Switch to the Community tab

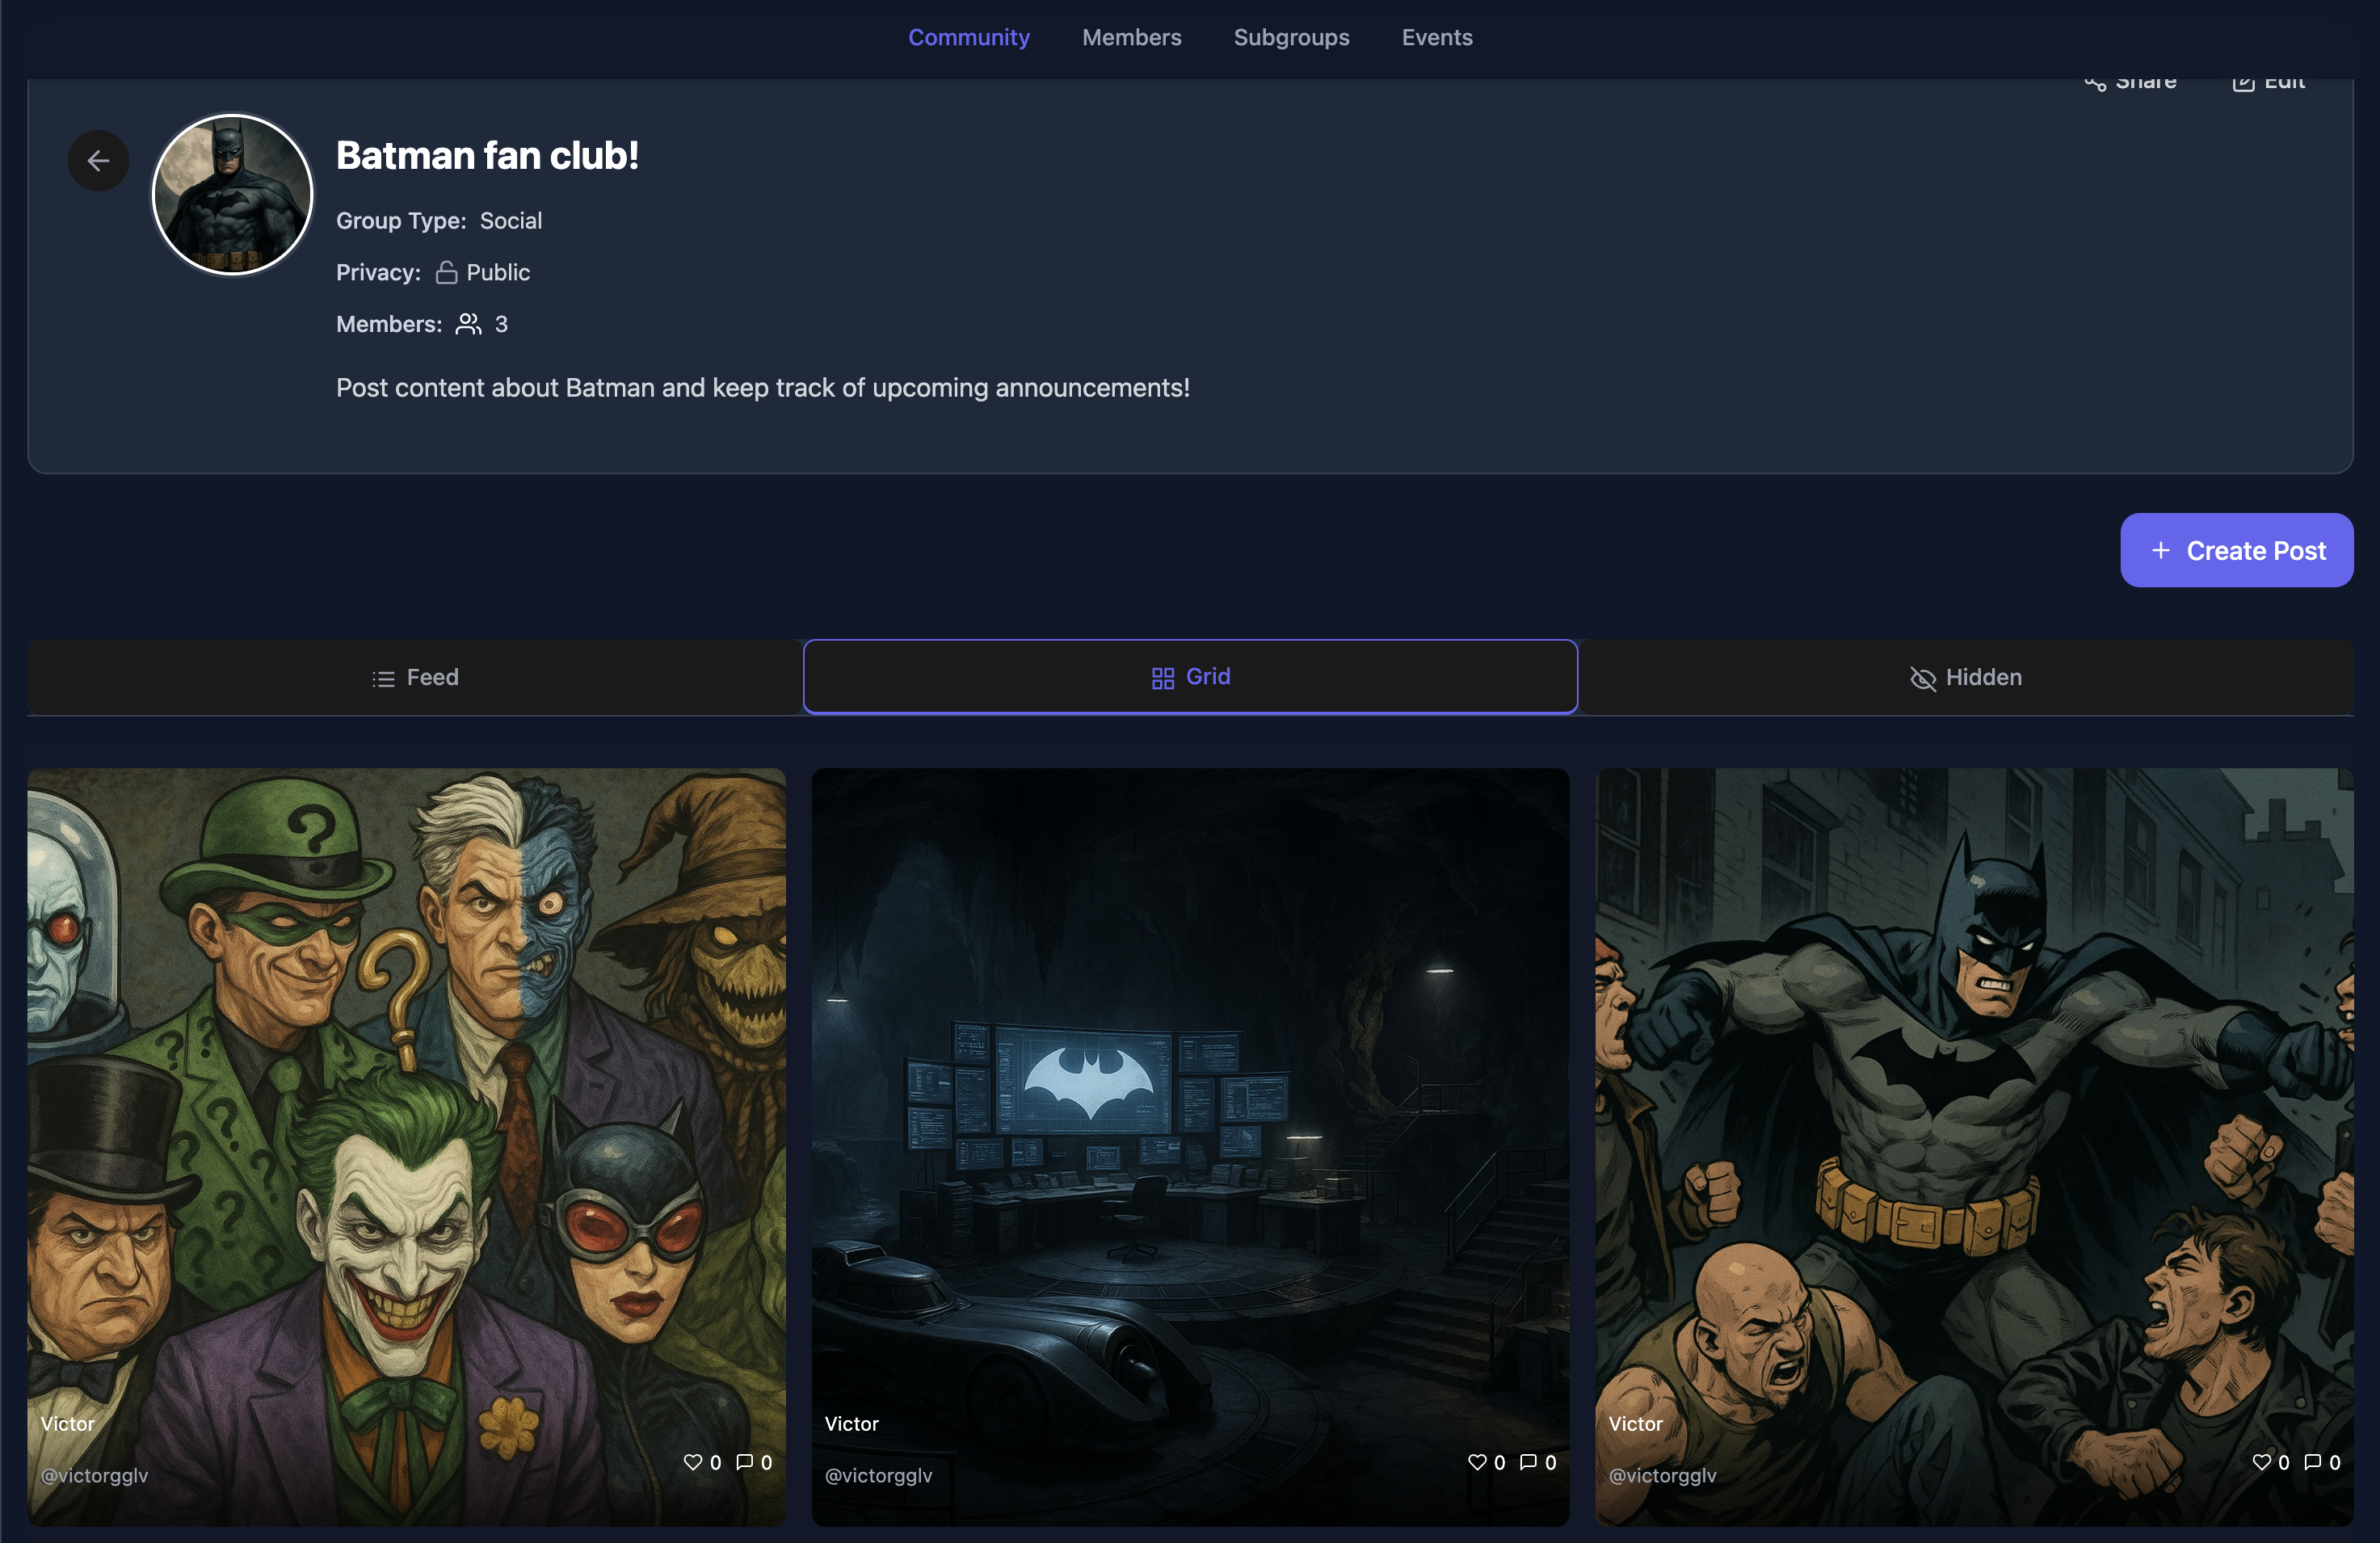pyautogui.click(x=968, y=37)
